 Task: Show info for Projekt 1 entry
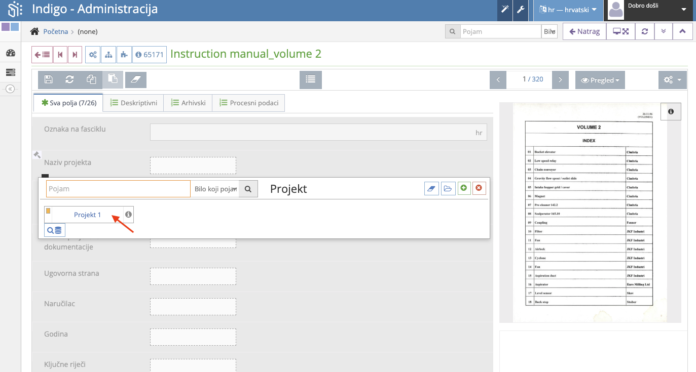(128, 215)
